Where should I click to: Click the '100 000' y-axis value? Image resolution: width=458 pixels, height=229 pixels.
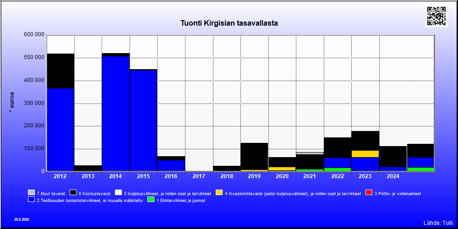(34, 149)
